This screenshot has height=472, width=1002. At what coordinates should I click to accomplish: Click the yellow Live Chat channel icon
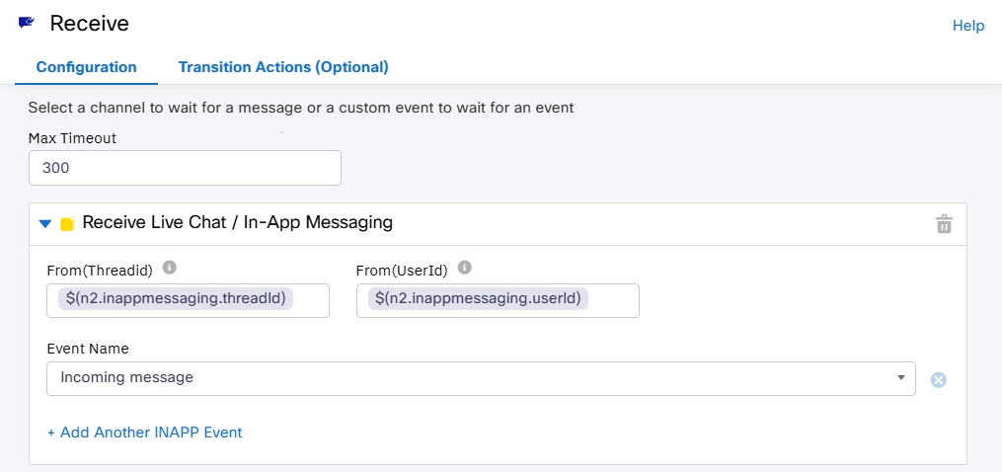coord(67,224)
